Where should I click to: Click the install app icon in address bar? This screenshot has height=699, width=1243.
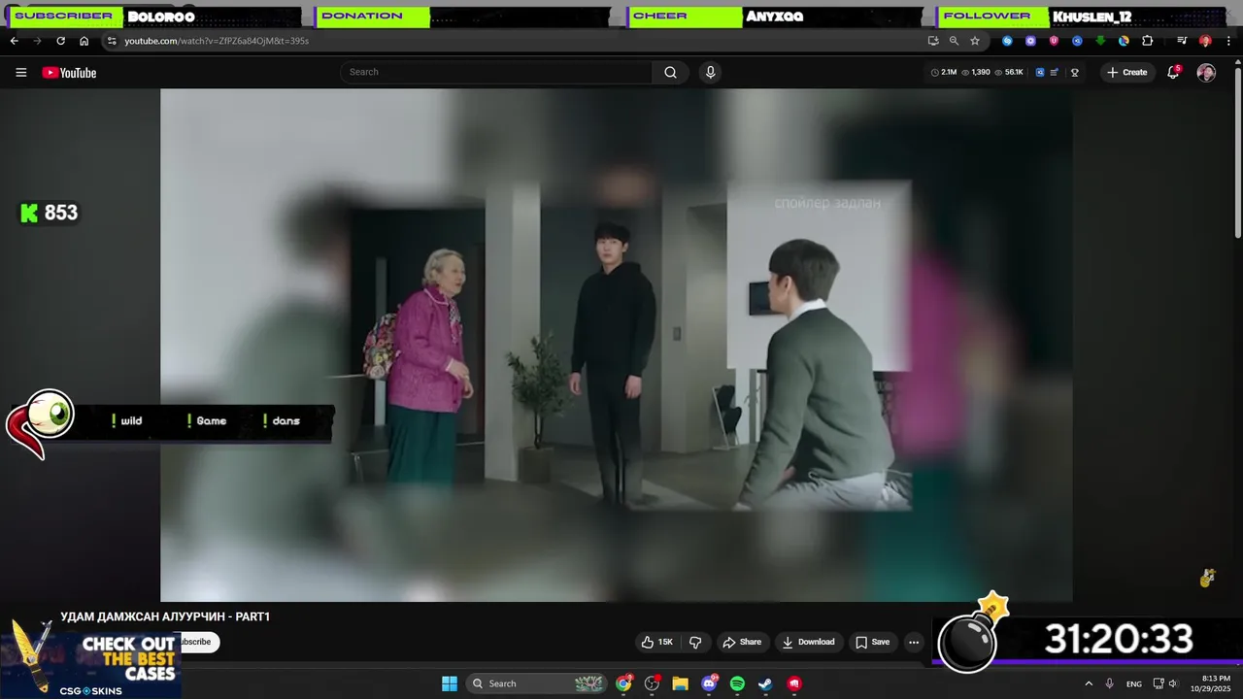pyautogui.click(x=933, y=41)
